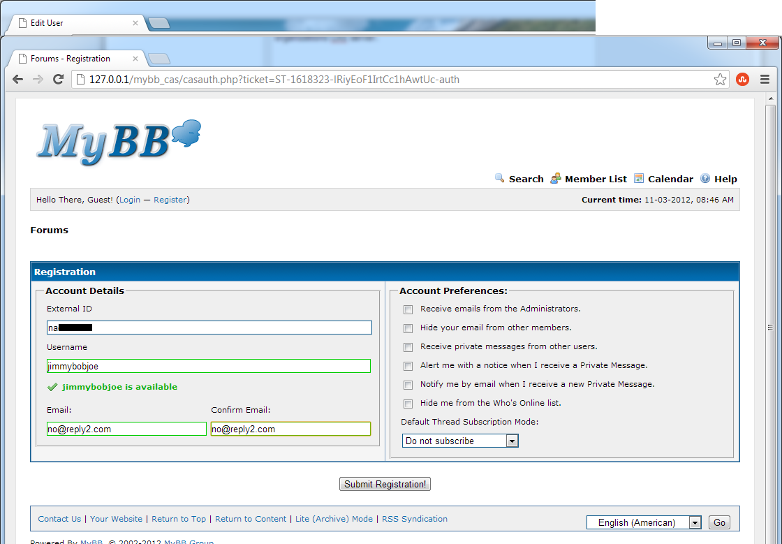This screenshot has width=782, height=544.
Task: Click Submit Registration! button
Action: [x=385, y=484]
